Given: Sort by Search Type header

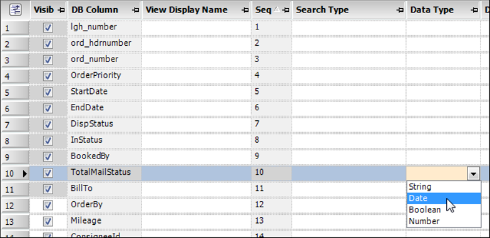Looking at the screenshot, I should click(322, 10).
